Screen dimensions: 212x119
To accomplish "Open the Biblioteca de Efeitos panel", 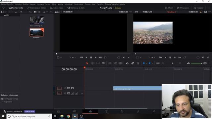I will point(37,8).
